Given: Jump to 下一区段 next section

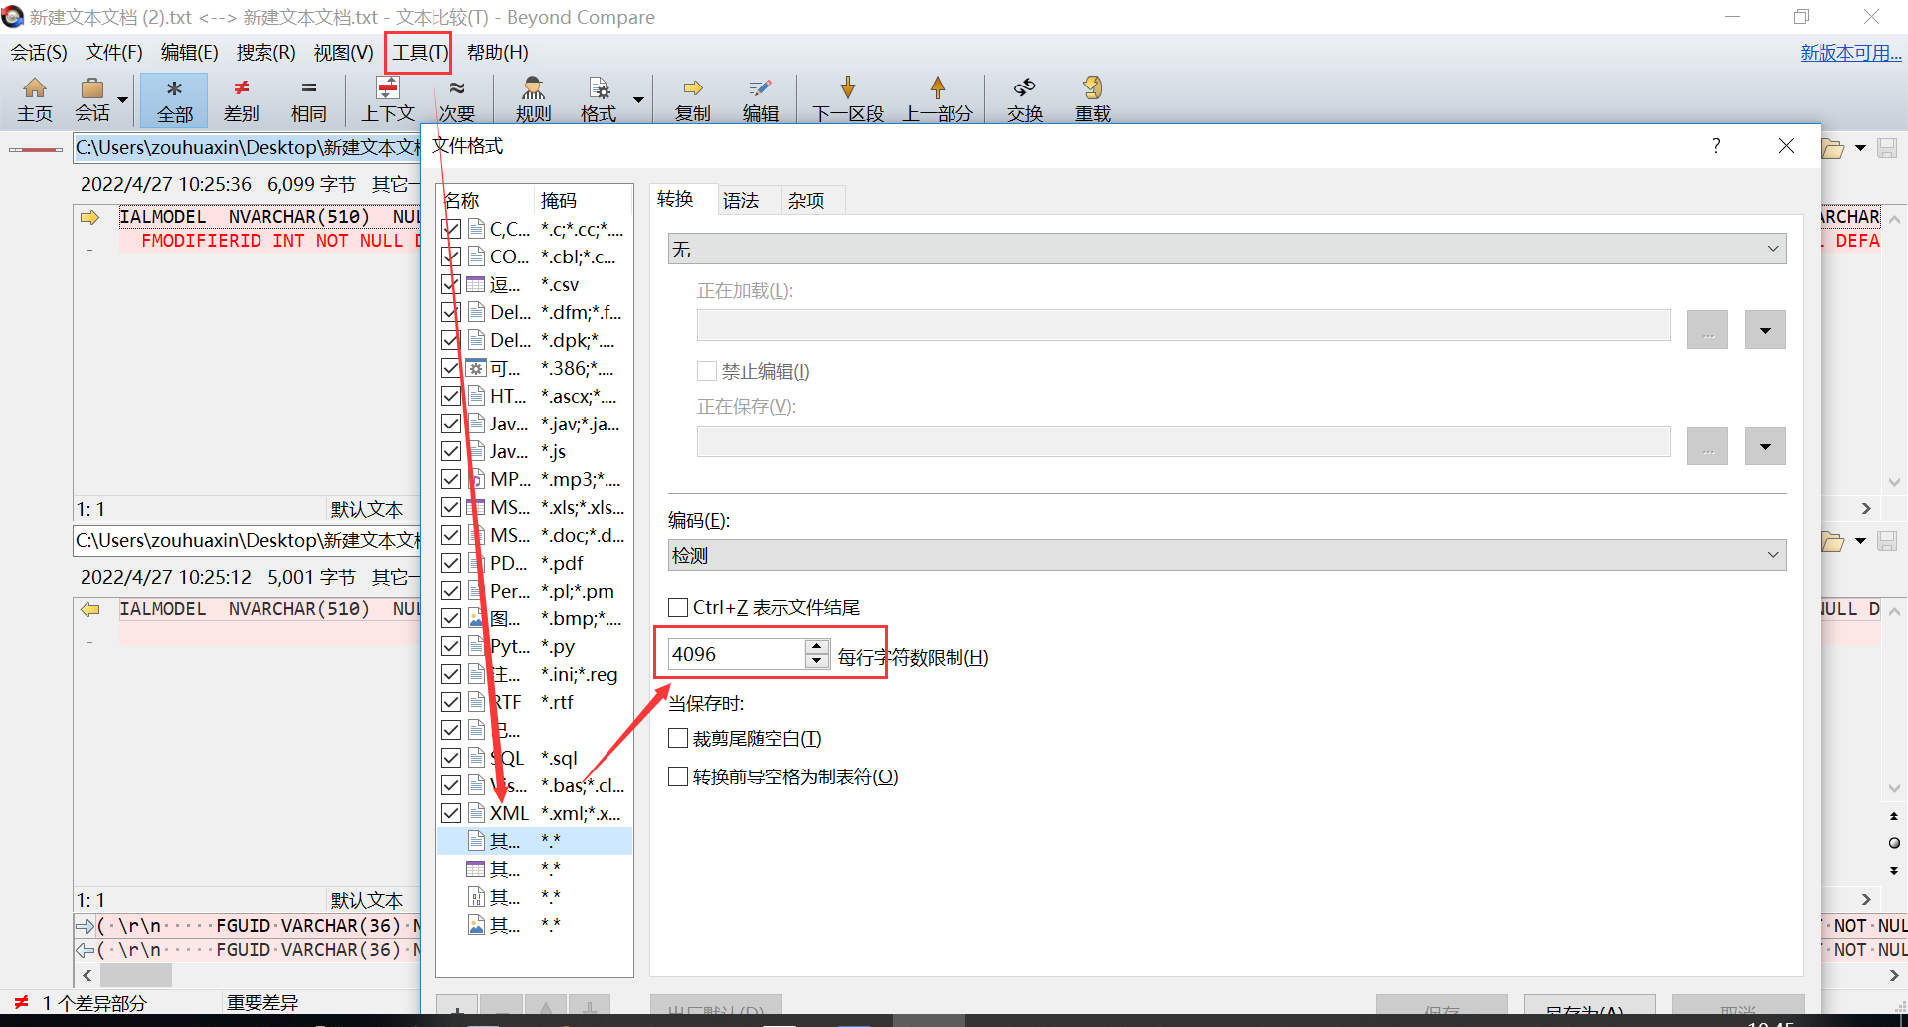Looking at the screenshot, I should [848, 100].
